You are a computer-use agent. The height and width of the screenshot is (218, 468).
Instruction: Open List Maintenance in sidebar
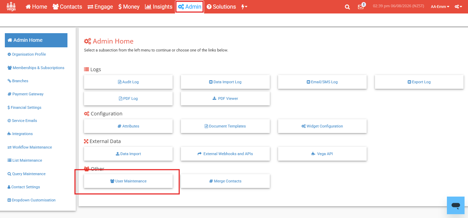tap(25, 160)
